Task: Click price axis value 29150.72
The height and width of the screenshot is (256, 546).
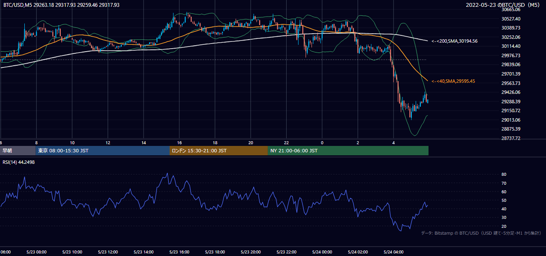Action: (511, 111)
